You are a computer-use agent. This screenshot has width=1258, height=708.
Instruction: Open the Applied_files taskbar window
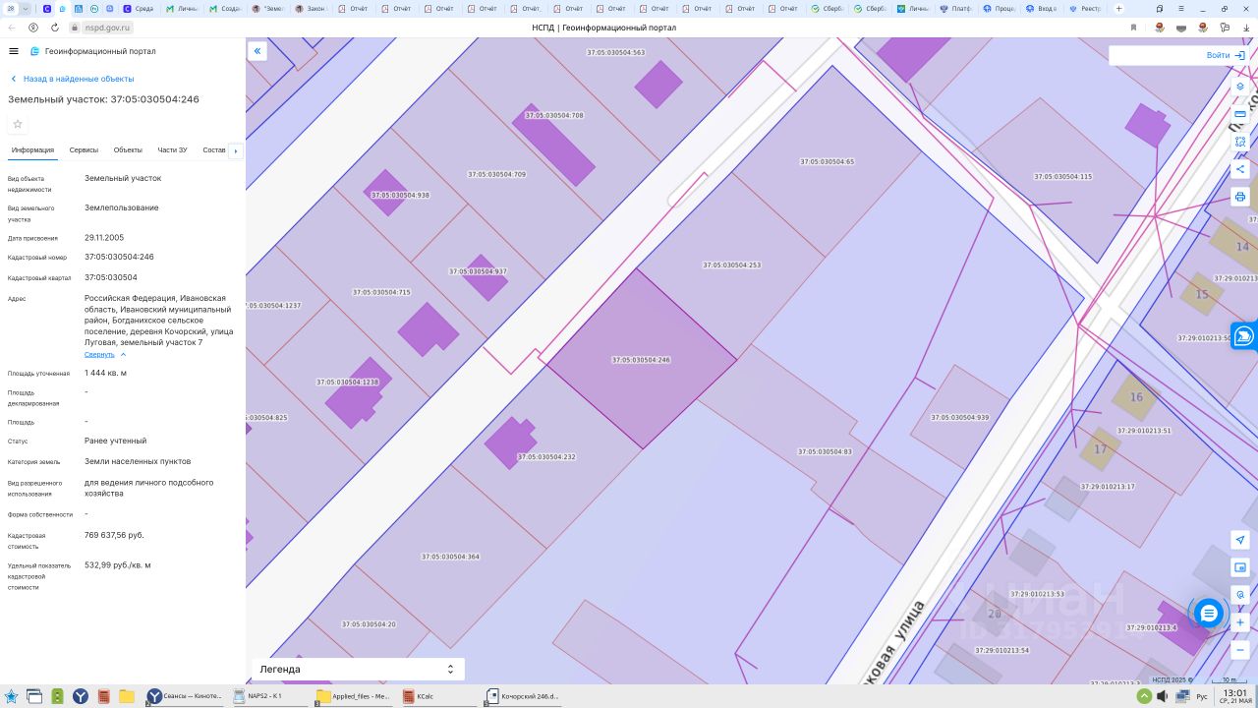355,696
